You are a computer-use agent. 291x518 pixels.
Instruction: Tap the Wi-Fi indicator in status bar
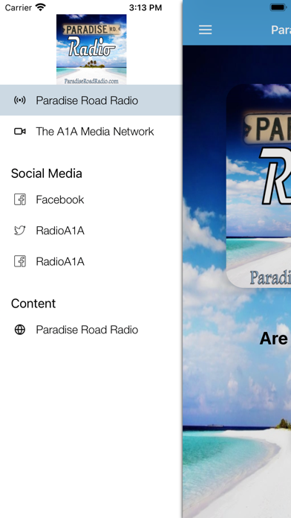click(41, 7)
